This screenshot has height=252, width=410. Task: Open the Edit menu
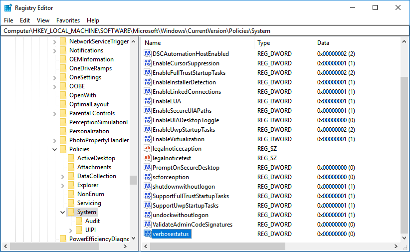tap(25, 20)
